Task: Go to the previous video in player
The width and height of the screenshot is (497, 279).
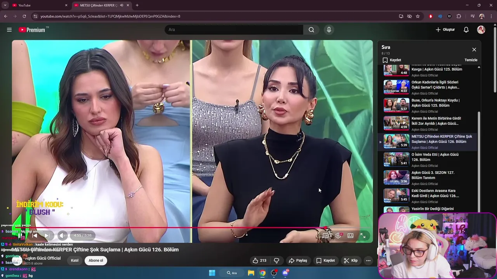Action: tap(35, 236)
